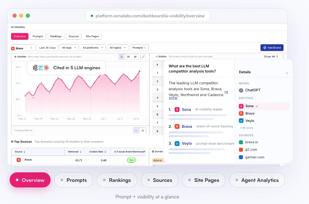Select the Prompts tab in dashboard

[x=38, y=36]
